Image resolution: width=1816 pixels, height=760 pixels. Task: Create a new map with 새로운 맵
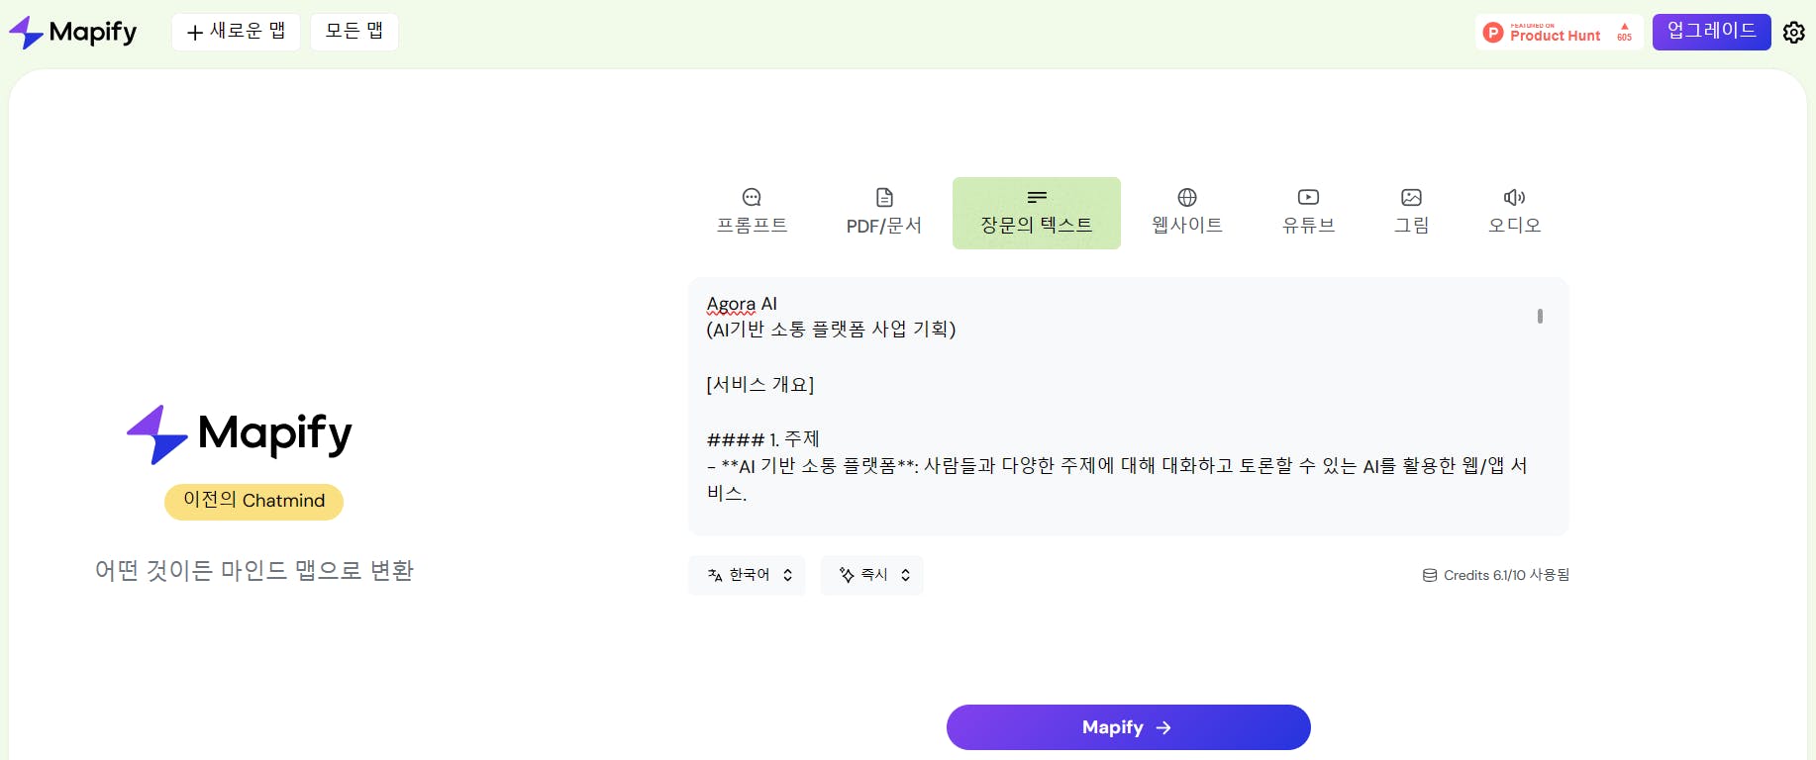[x=236, y=32]
